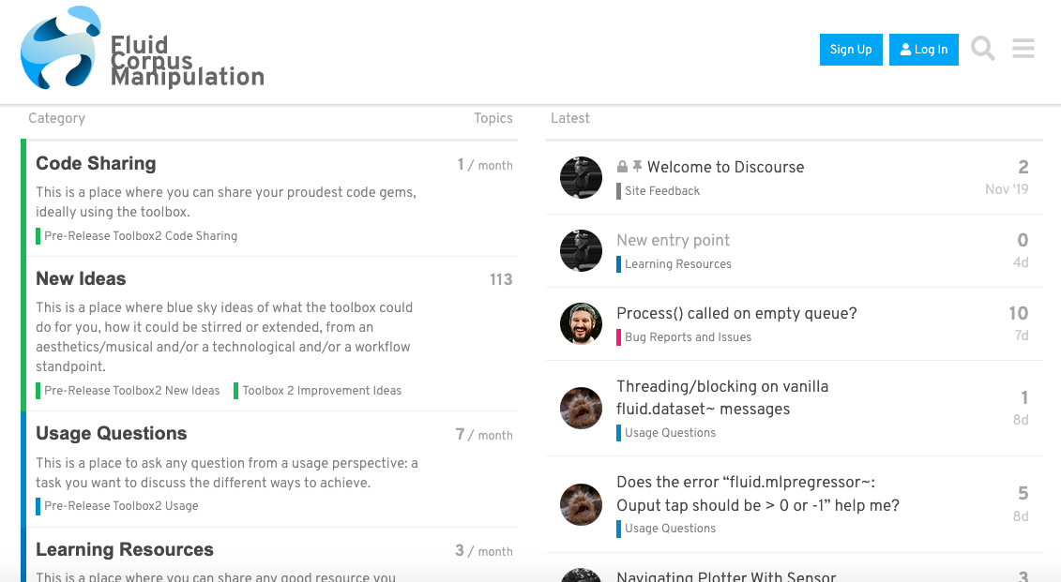
Task: Open the Pre-Release Toolbox2 Usage subcategory
Action: pyautogui.click(x=117, y=505)
